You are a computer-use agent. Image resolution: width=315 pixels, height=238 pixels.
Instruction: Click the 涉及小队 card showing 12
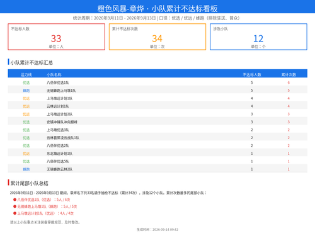tap(258, 37)
